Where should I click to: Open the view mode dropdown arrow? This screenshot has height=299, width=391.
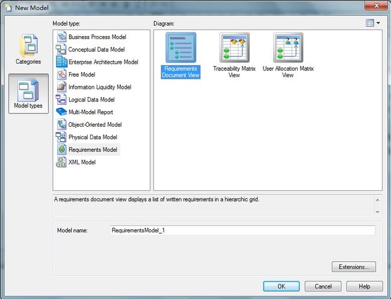click(378, 23)
